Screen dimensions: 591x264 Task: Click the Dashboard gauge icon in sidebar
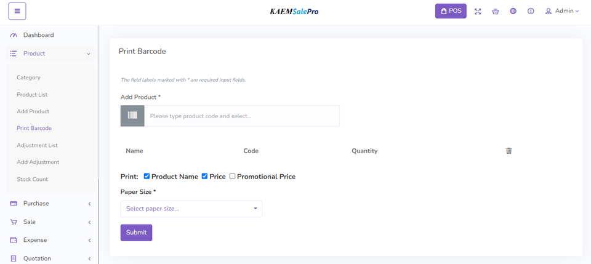pos(14,35)
